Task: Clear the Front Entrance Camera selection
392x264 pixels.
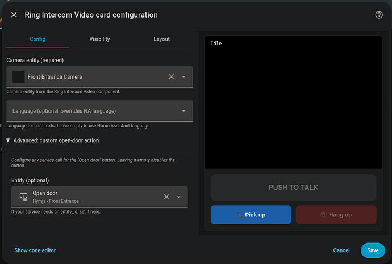Action: point(171,77)
